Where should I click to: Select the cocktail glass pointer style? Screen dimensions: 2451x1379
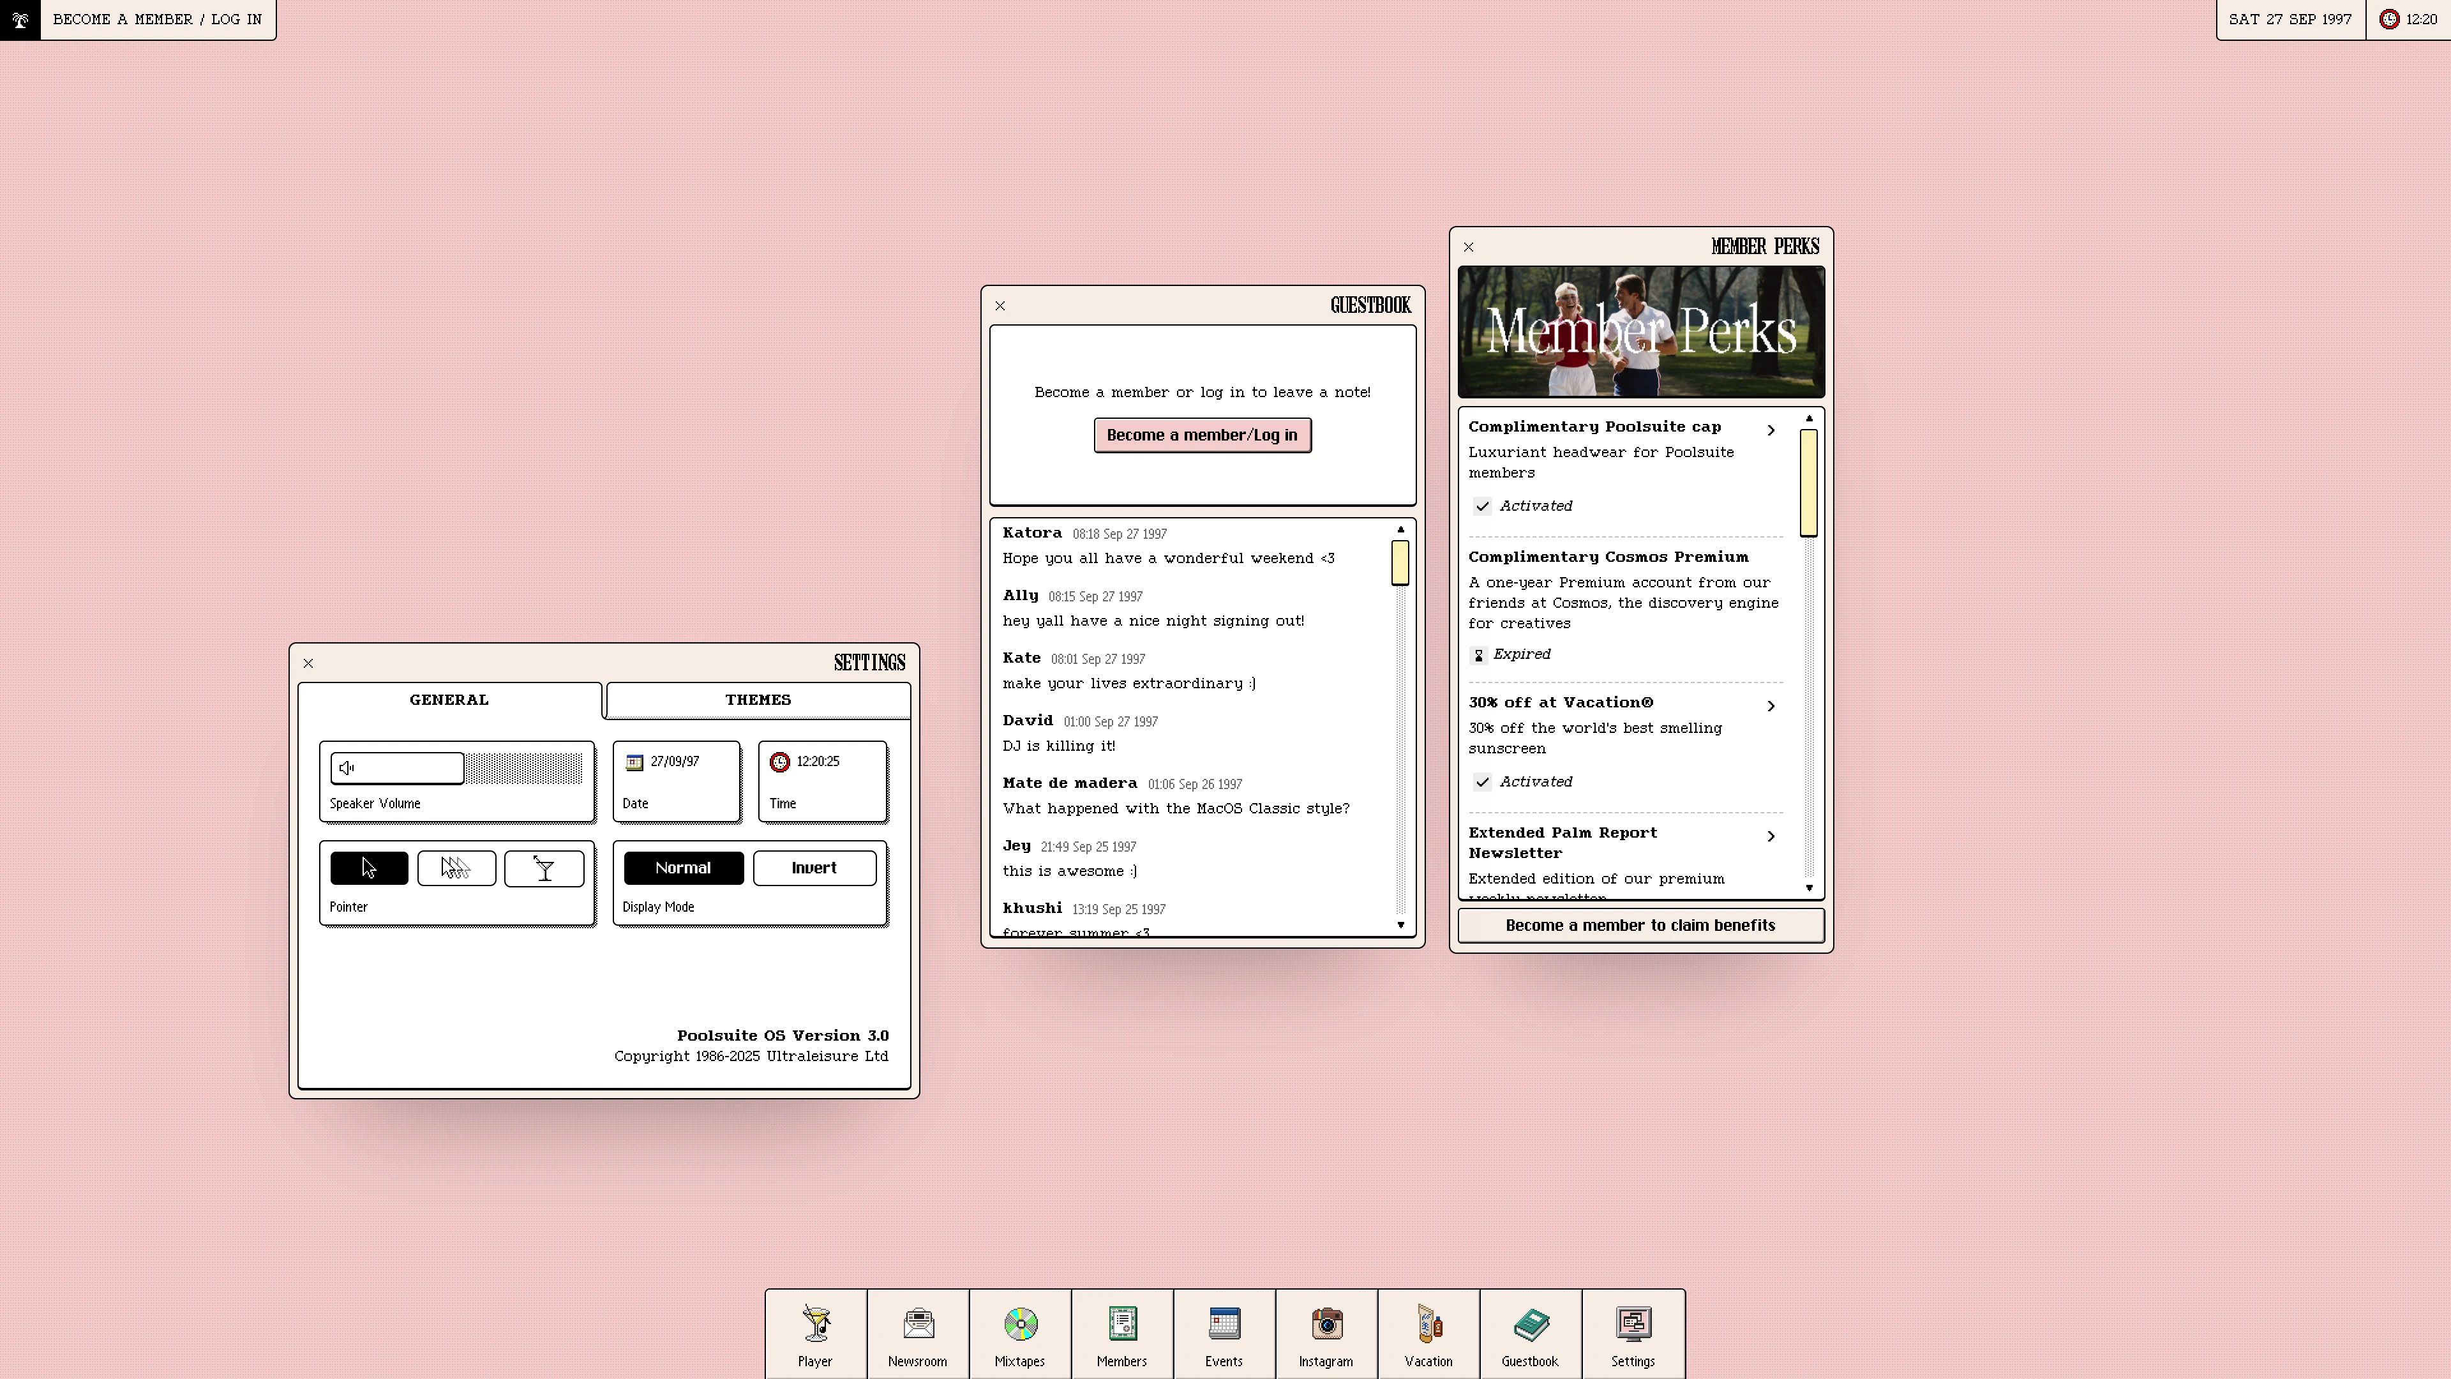[x=544, y=868]
